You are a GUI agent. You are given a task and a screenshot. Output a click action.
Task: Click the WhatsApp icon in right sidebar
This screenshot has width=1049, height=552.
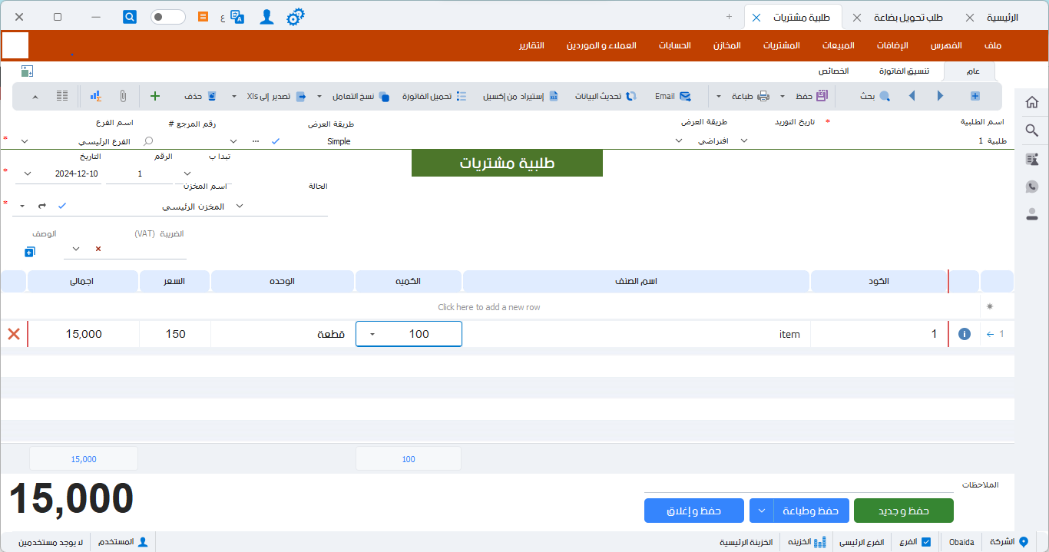pyautogui.click(x=1031, y=187)
